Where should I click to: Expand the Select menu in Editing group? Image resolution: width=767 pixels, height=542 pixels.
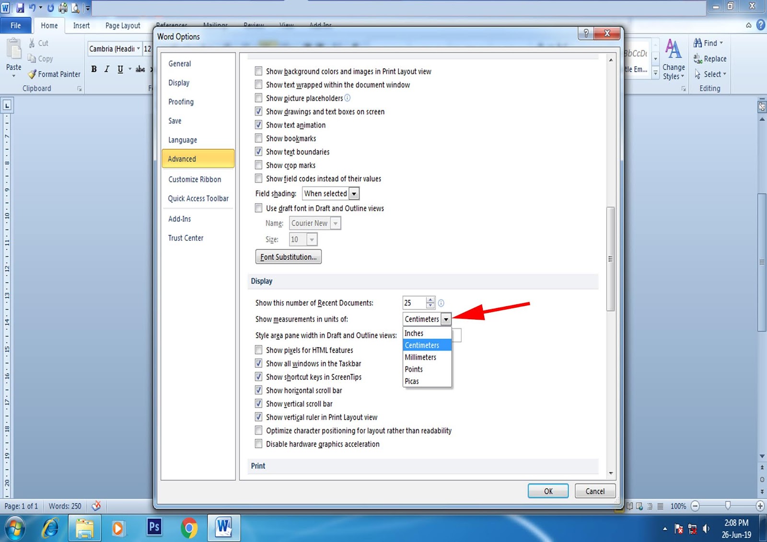(710, 74)
